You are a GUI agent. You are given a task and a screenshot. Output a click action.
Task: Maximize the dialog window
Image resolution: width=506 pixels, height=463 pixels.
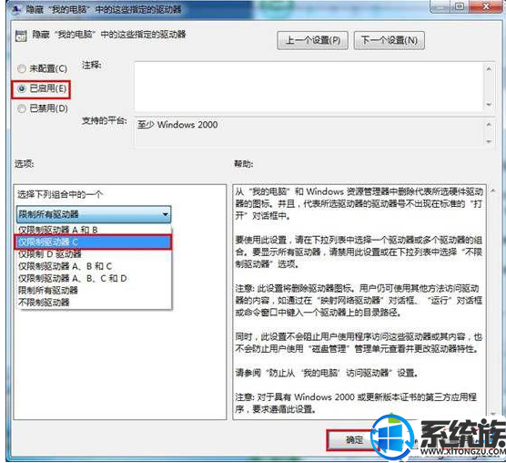point(460,6)
